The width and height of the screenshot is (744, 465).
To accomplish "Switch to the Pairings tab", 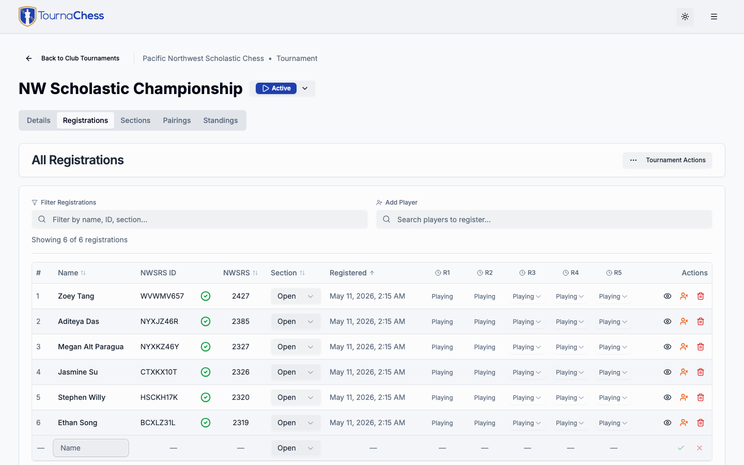I will tap(177, 120).
